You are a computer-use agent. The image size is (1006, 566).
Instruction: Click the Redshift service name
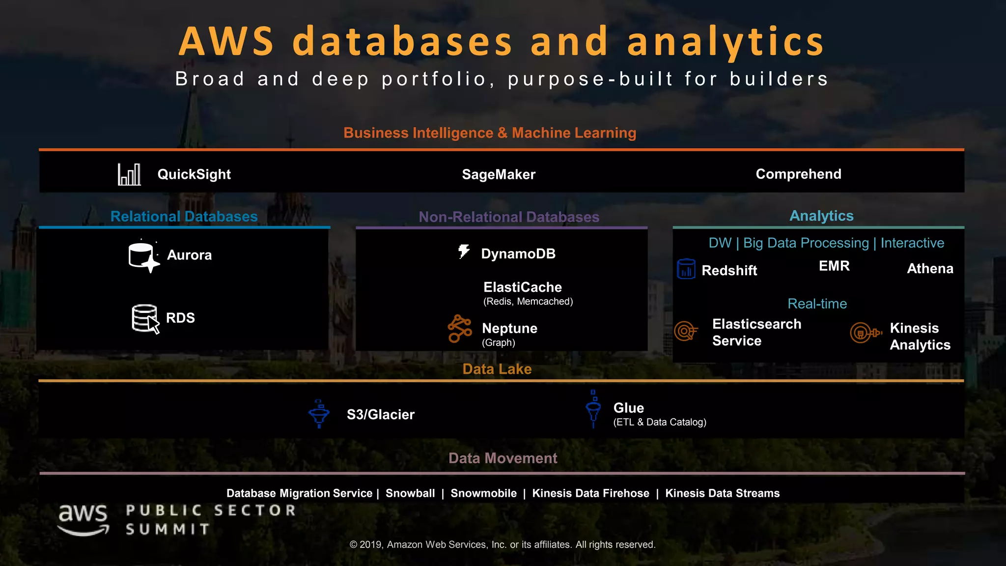coord(729,270)
